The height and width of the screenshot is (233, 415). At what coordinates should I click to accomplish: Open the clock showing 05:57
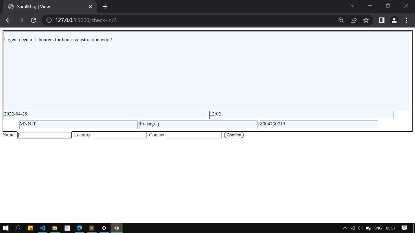[391, 228]
